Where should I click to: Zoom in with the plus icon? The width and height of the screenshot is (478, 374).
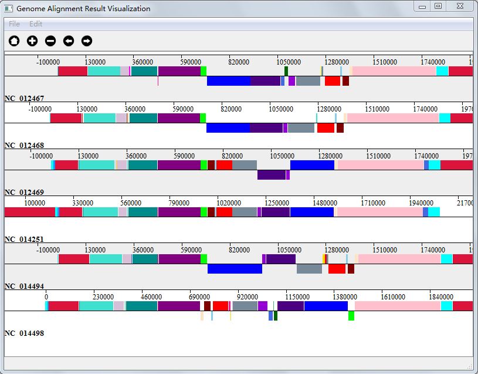[32, 41]
